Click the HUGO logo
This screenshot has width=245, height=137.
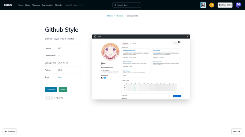pyautogui.click(x=8, y=5)
